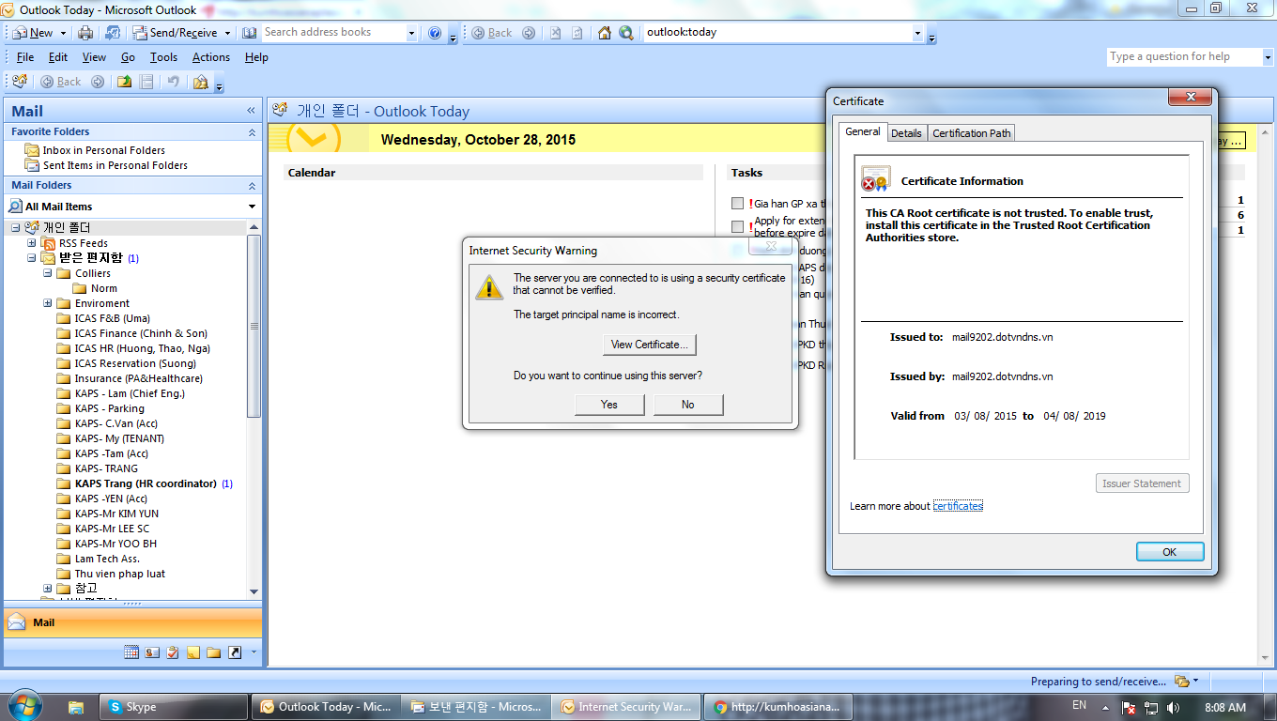1277x721 pixels.
Task: Collapse the Favorite Folders section
Action: (252, 132)
